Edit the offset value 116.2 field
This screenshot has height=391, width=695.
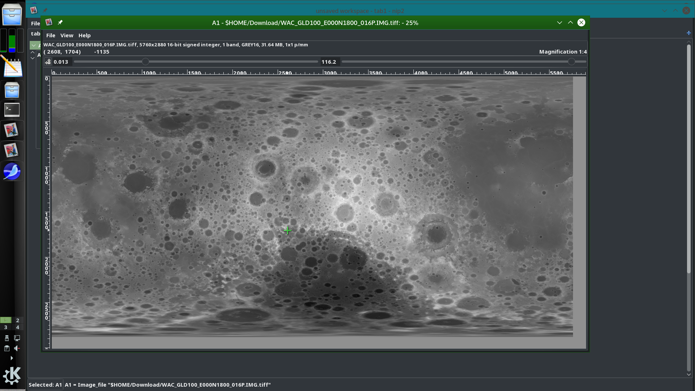(x=330, y=62)
